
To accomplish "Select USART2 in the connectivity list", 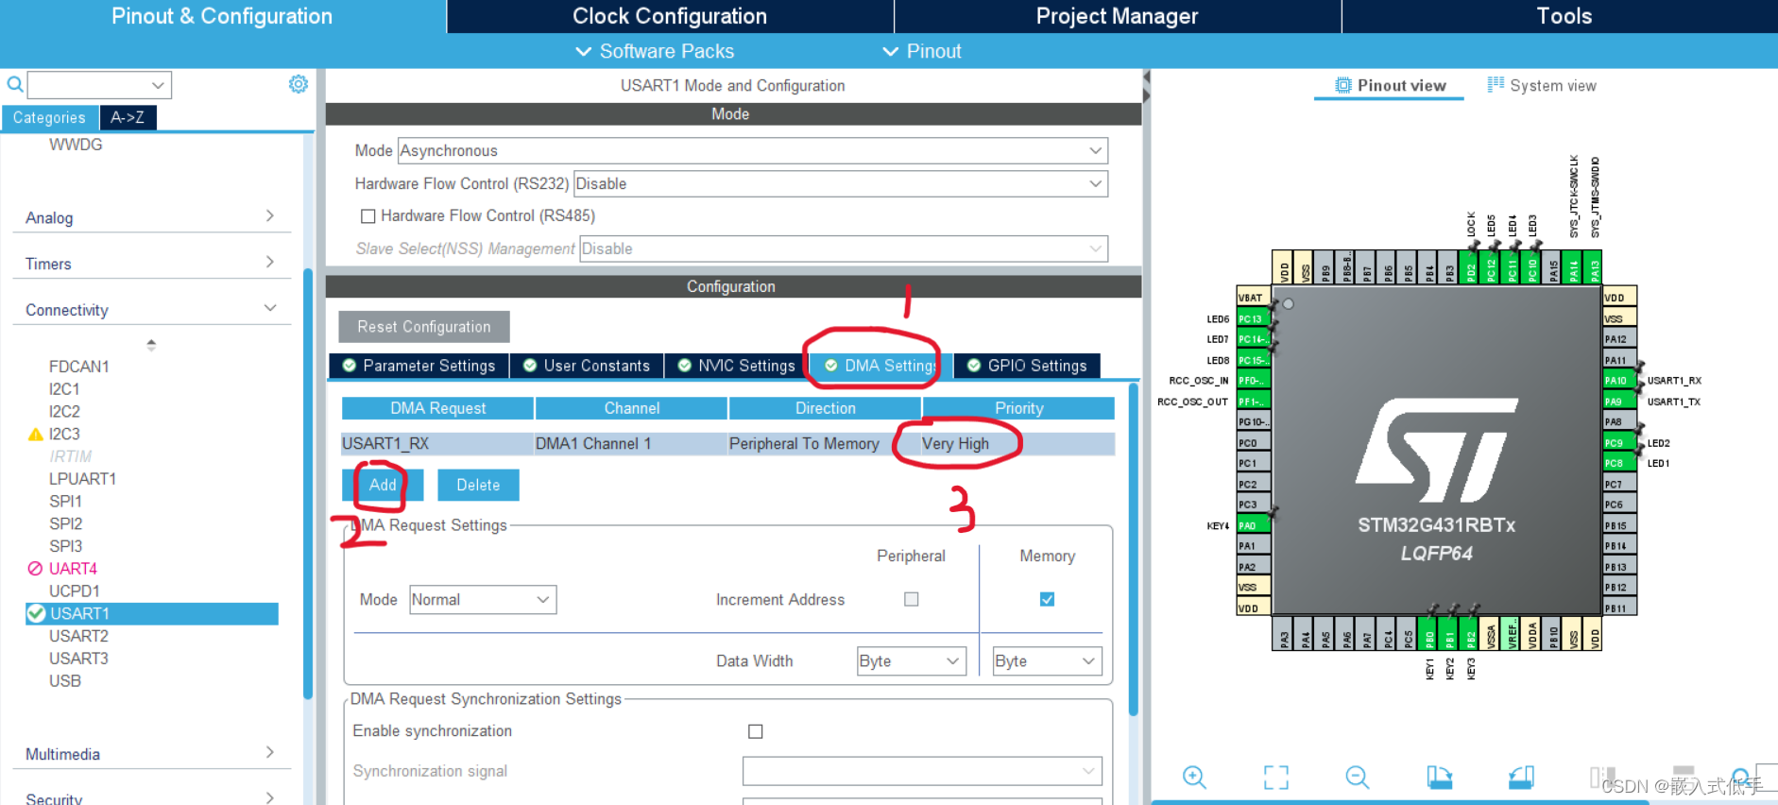I will coord(78,636).
